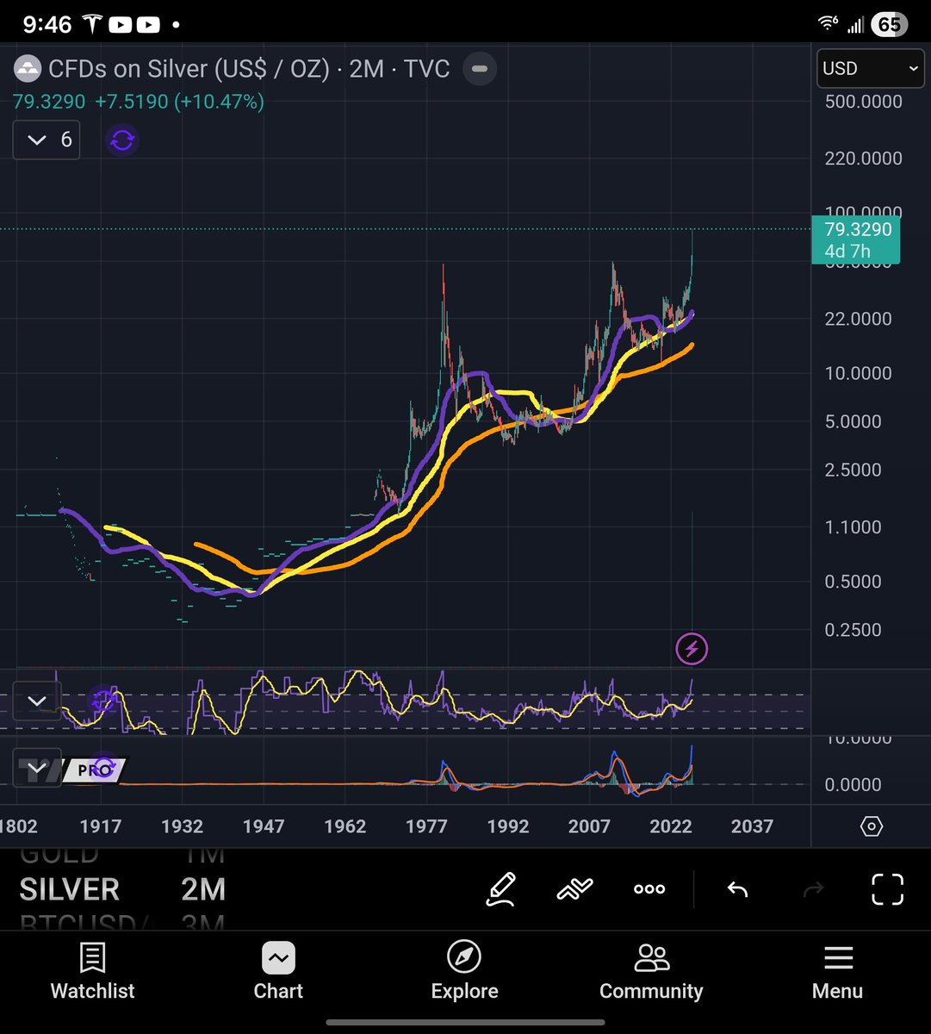Tap the Tesla notification icon in status bar
This screenshot has width=931, height=1034.
pyautogui.click(x=92, y=24)
